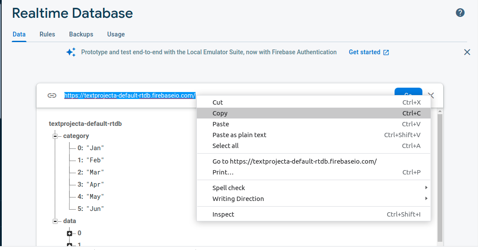
Task: Click the "Feb" value in the tree
Action: click(95, 160)
